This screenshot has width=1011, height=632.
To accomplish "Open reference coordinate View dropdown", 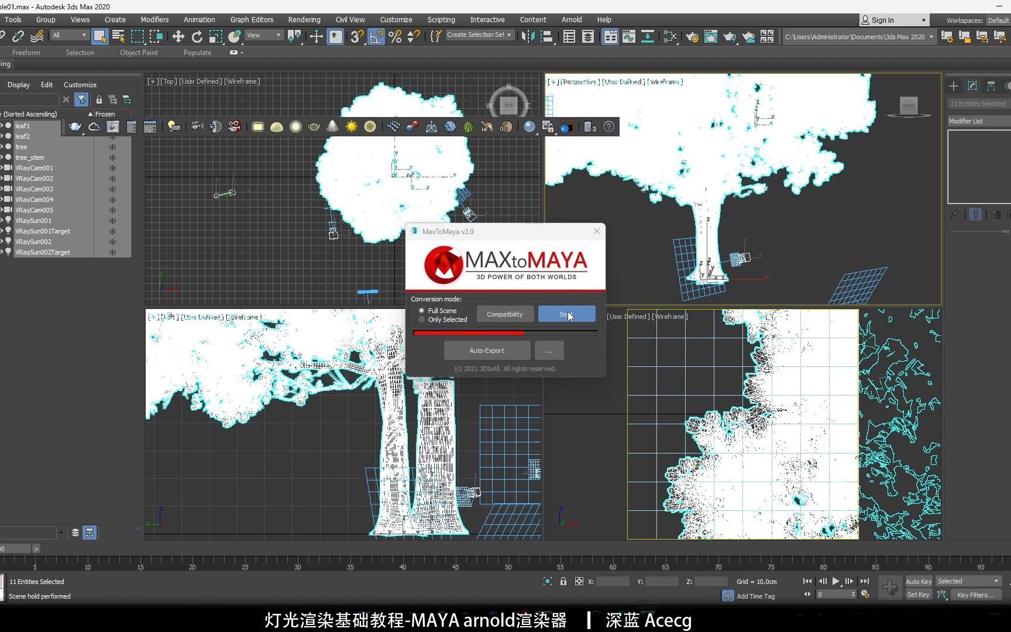I will click(264, 35).
